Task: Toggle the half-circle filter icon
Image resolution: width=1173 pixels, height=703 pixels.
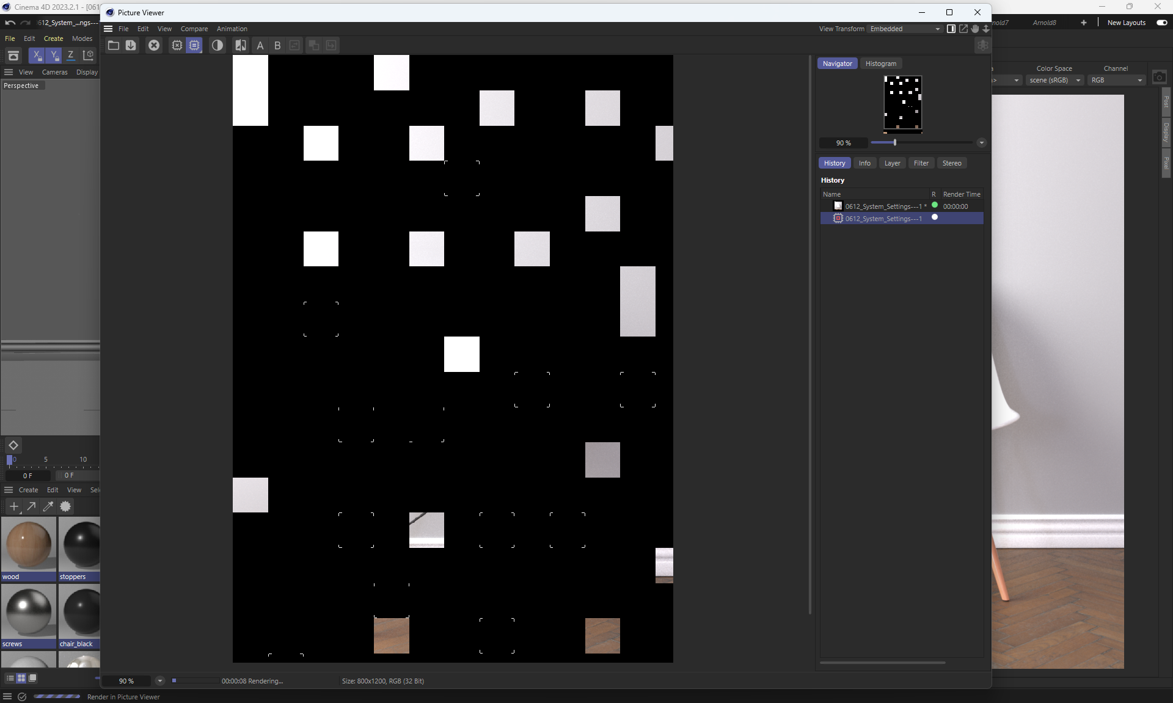Action: coord(217,45)
